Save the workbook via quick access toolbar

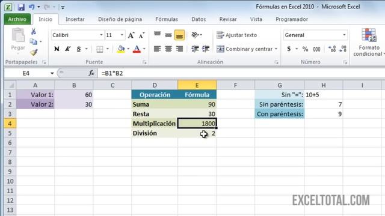click(21, 7)
